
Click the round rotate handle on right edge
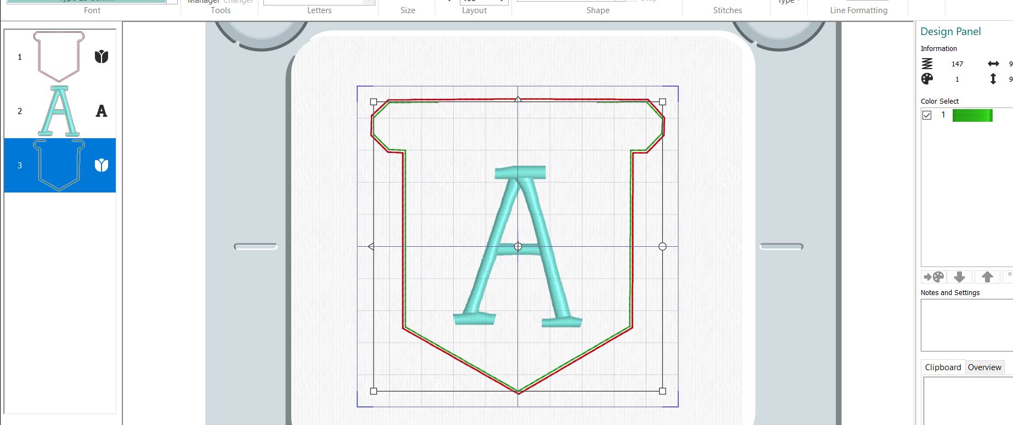(x=662, y=247)
